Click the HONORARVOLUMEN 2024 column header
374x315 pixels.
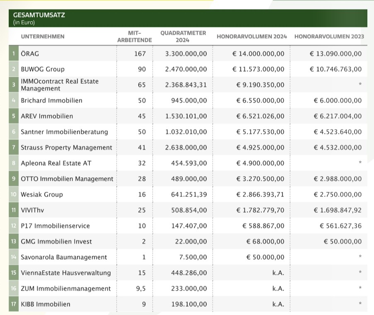coord(251,36)
